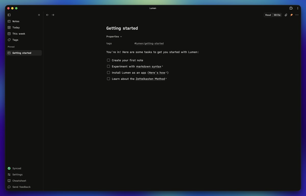The image size is (306, 196).
Task: Open the #lumen/getting-started tag
Action: point(149,43)
